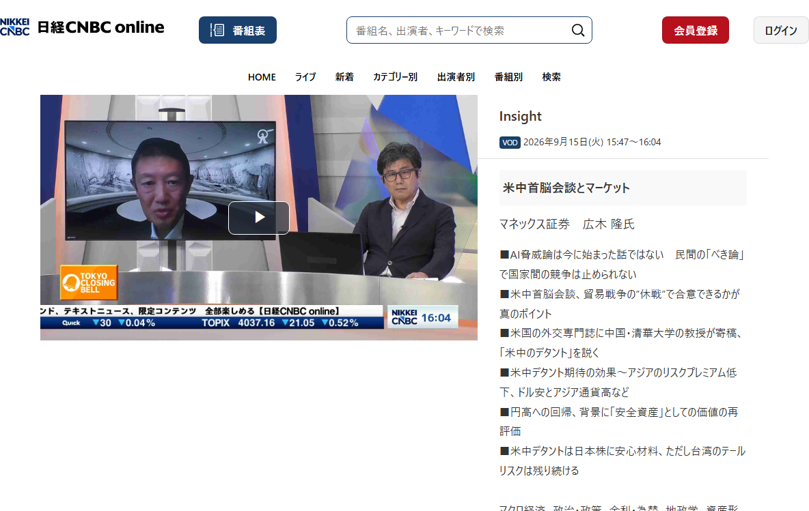Image resolution: width=809 pixels, height=511 pixels.
Task: Click the 会員登録 register button
Action: [695, 31]
